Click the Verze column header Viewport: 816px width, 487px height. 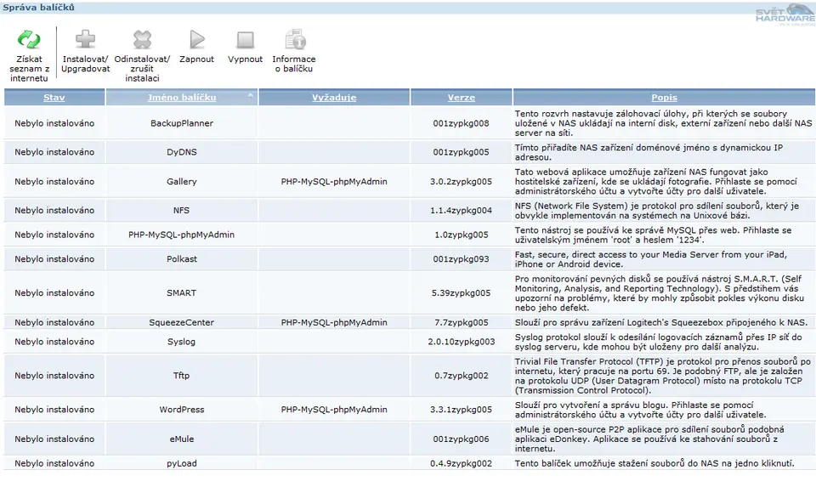(x=462, y=98)
